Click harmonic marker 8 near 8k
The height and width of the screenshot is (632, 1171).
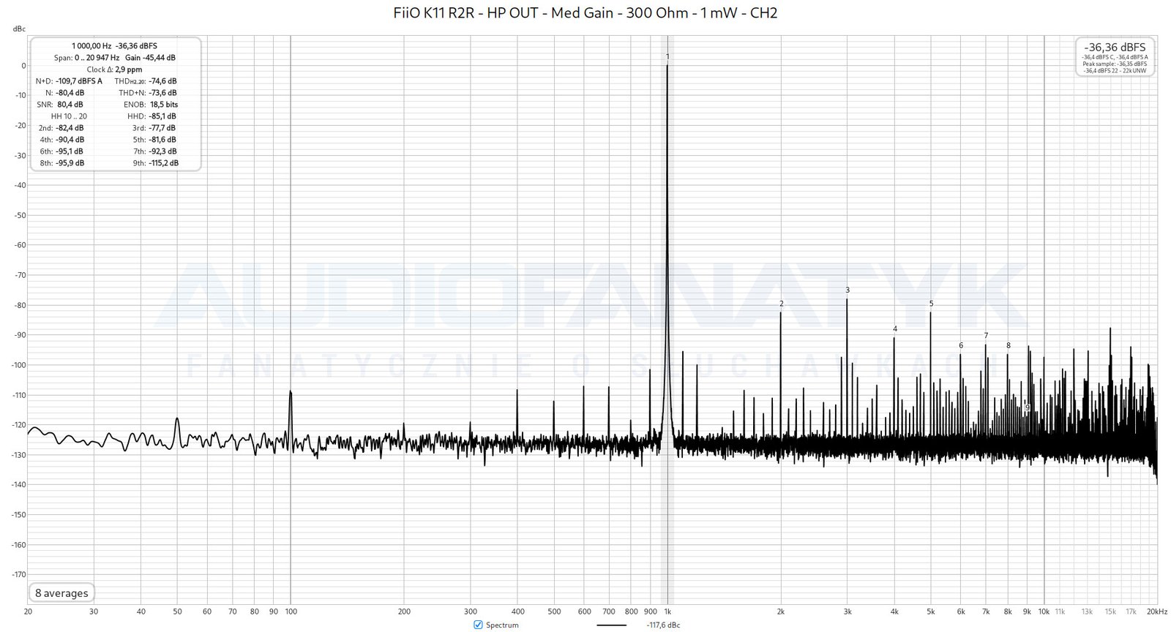1008,345
